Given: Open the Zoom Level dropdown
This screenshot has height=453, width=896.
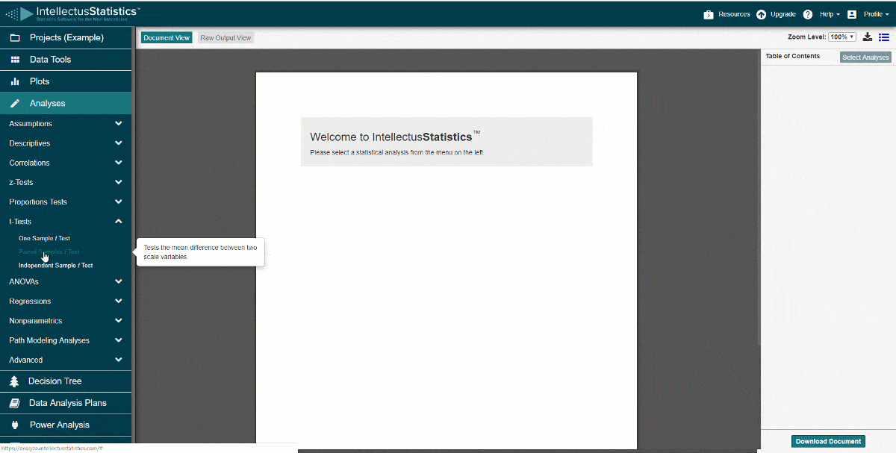Looking at the screenshot, I should 842,37.
